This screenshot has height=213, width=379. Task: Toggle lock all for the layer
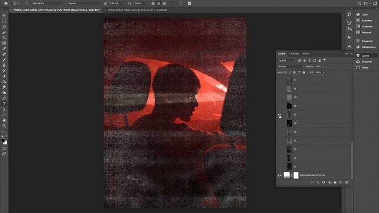pyautogui.click(x=304, y=72)
